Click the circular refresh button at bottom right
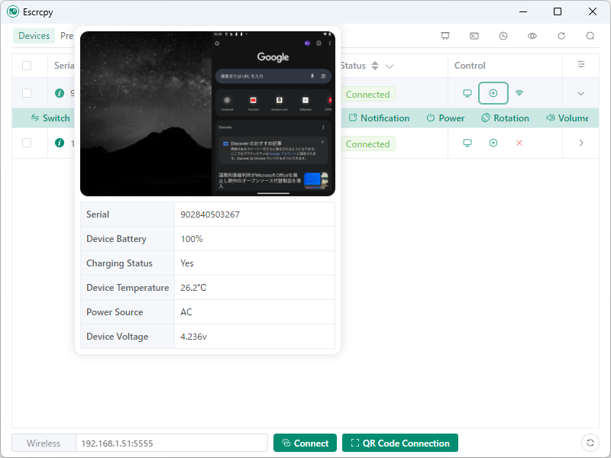 [x=590, y=443]
